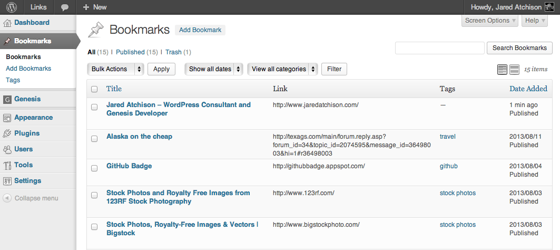This screenshot has width=560, height=250.
Task: Check the 123RF Stock Photography row
Action: [x=94, y=195]
